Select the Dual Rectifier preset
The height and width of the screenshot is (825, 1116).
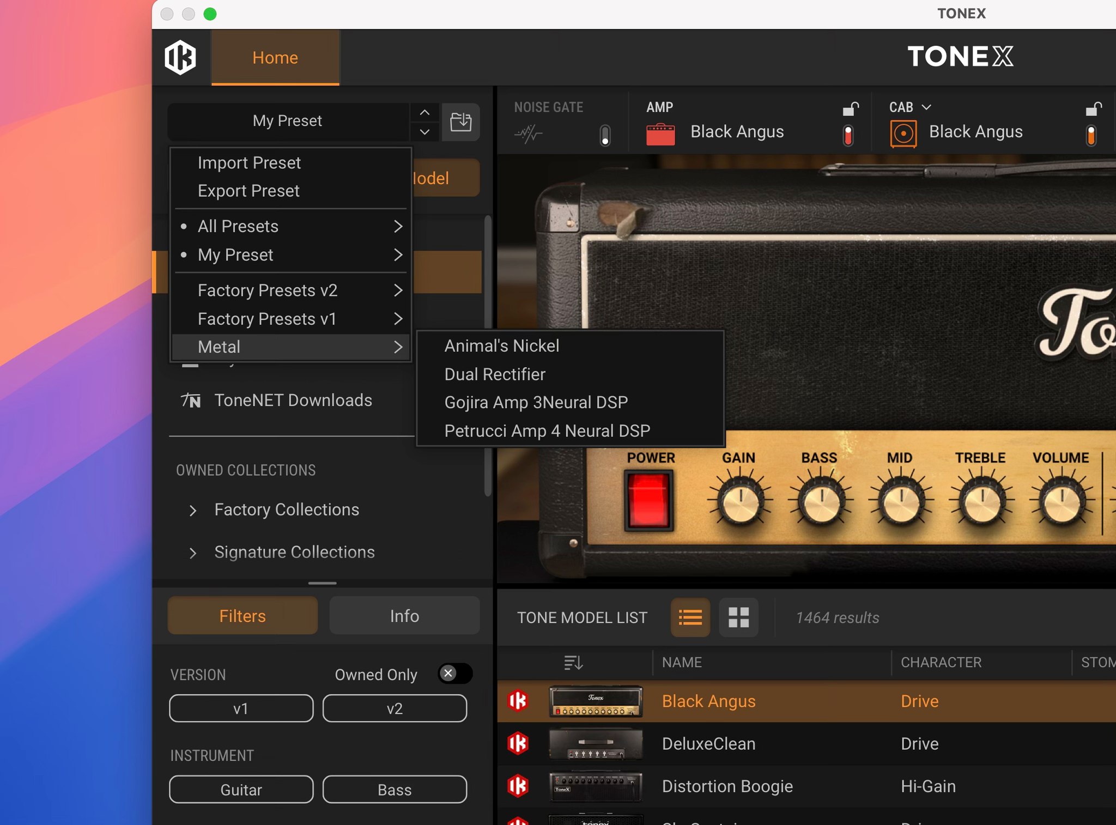(571, 374)
